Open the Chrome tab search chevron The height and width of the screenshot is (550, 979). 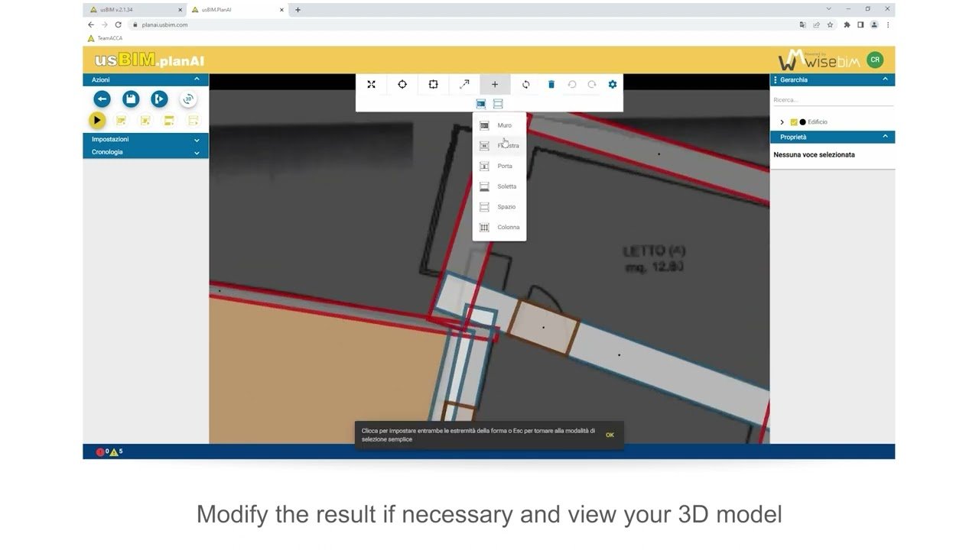click(828, 9)
